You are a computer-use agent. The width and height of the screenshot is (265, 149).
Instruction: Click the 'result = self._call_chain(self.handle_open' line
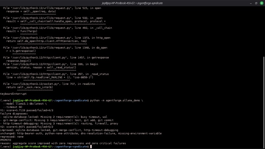[56, 21]
